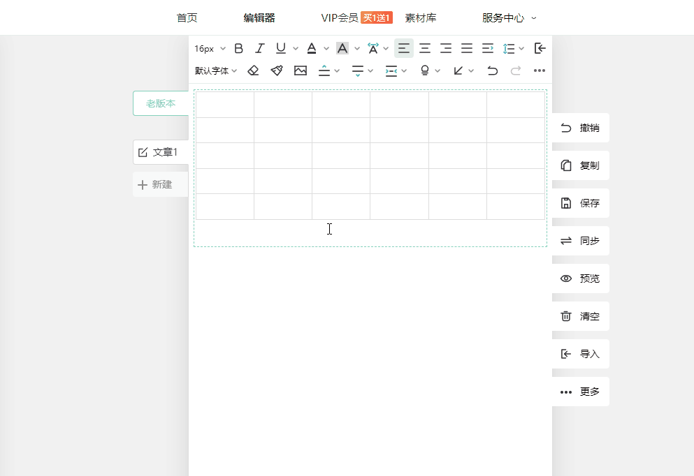Toggle italic formatting
Viewport: 694px width, 476px height.
[x=260, y=48]
